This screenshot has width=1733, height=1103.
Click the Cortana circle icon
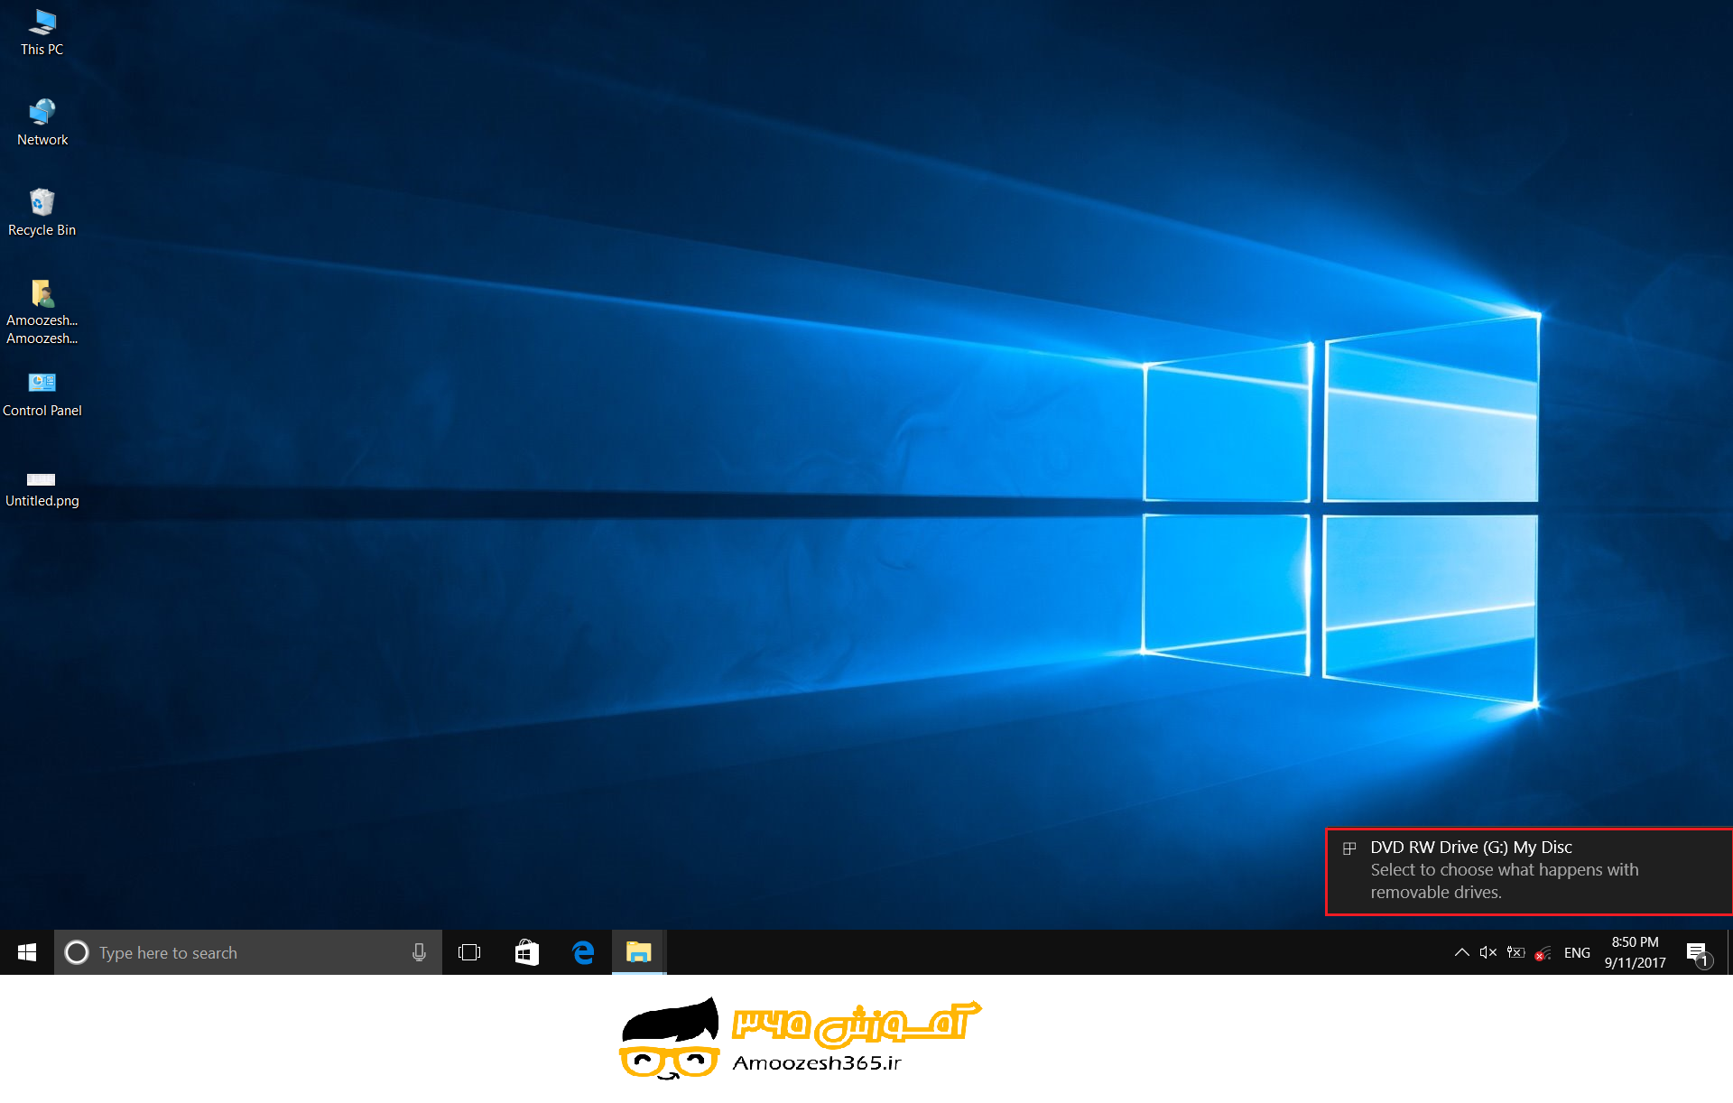click(x=77, y=952)
